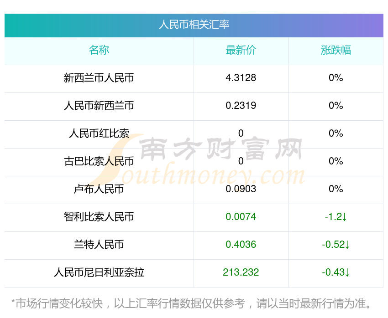Select the 古巴比索人民币 row name

[99, 161]
